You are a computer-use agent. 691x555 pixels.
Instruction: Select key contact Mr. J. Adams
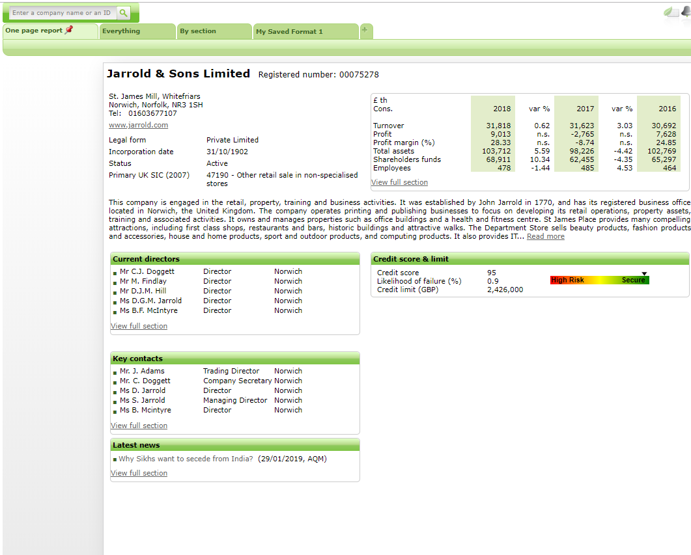point(142,371)
